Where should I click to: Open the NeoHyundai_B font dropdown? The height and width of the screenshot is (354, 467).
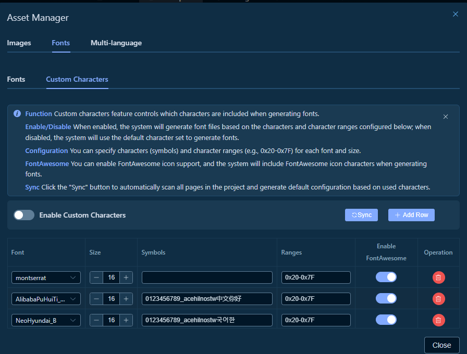coord(46,320)
